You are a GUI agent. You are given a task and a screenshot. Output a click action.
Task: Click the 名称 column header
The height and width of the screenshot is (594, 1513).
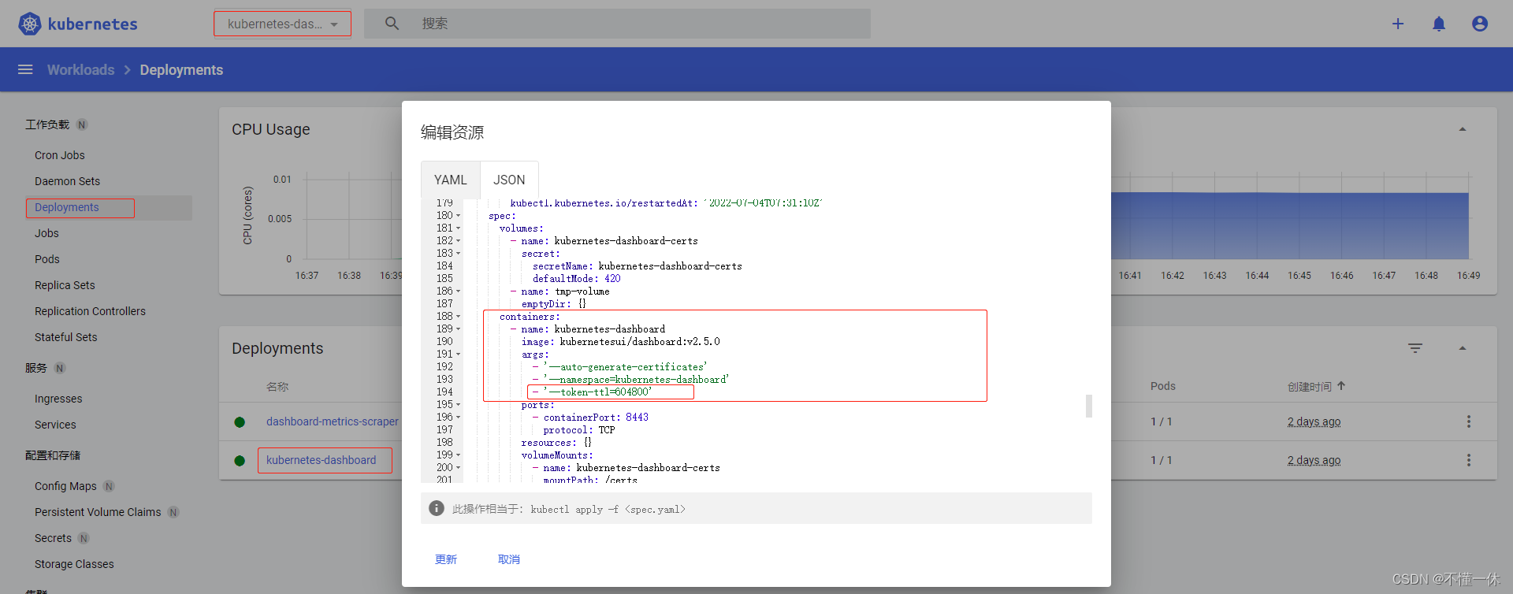[x=277, y=387]
